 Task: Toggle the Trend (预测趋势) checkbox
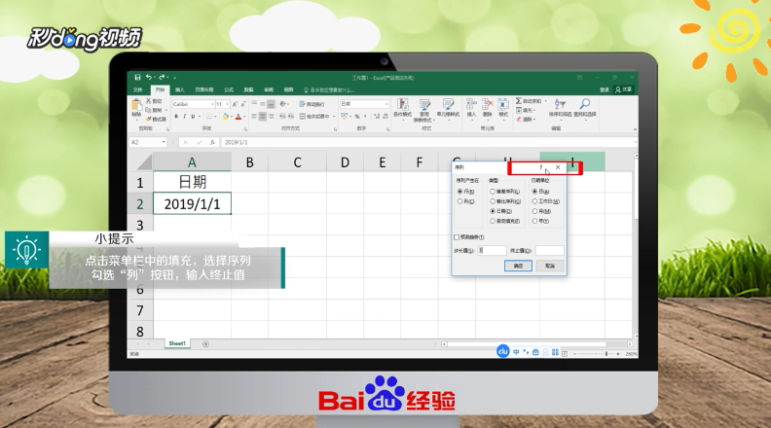click(x=457, y=237)
